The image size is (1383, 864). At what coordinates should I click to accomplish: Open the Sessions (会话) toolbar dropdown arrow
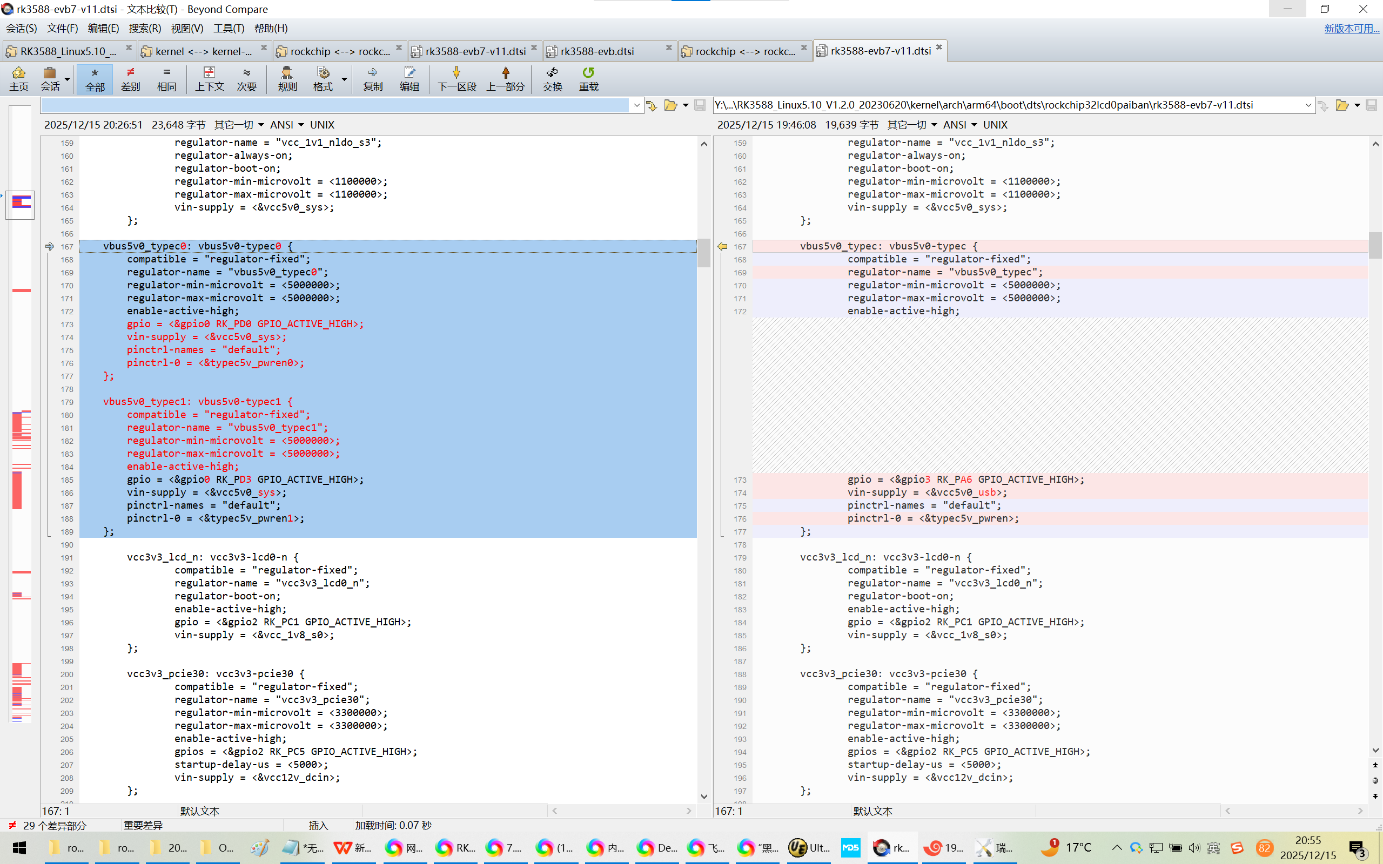pyautogui.click(x=68, y=79)
